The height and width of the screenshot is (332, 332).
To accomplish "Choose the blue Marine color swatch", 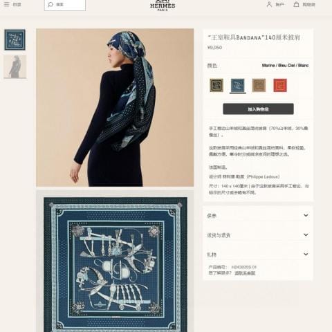I will click(238, 85).
